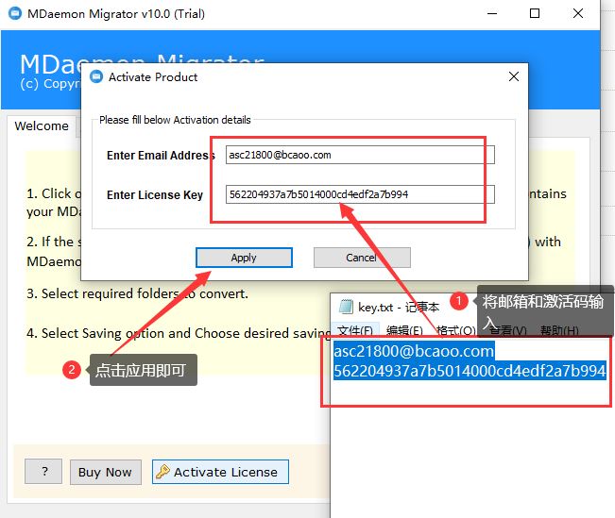Minimize the MDaemon Migrator window
Viewport: 615px width, 518px height.
click(x=492, y=14)
